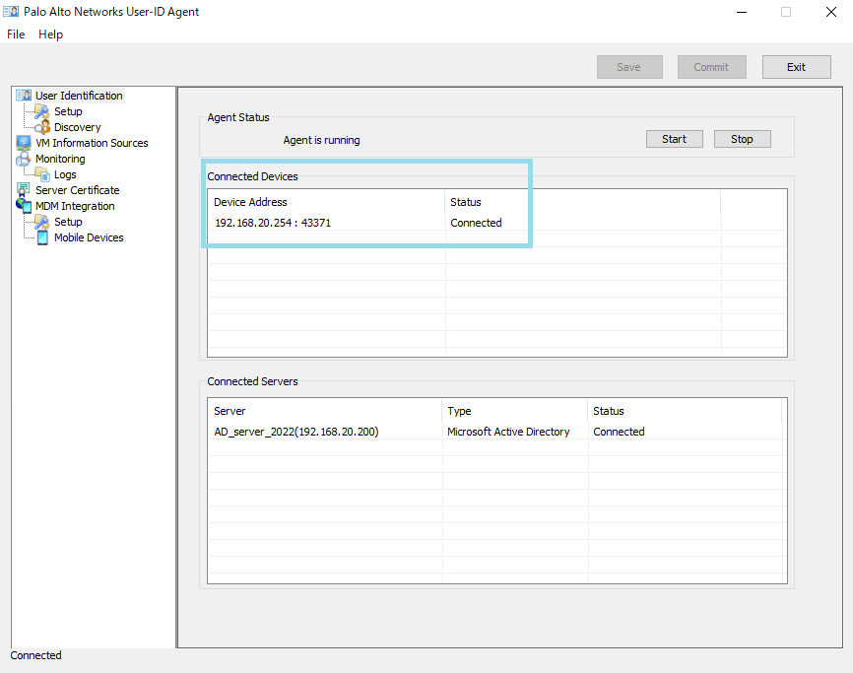
Task: Click the Logs folder icon
Action: (x=42, y=174)
